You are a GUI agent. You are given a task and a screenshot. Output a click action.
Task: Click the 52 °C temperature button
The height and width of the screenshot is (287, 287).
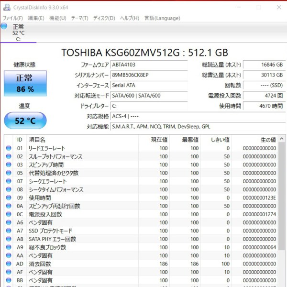pos(25,121)
